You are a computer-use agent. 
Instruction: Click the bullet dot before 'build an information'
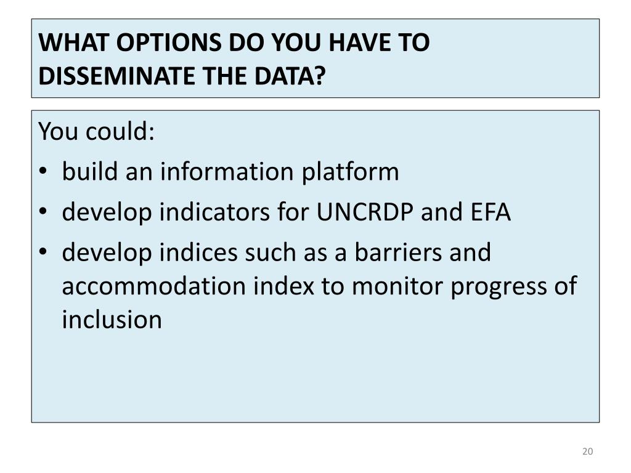click(x=43, y=171)
